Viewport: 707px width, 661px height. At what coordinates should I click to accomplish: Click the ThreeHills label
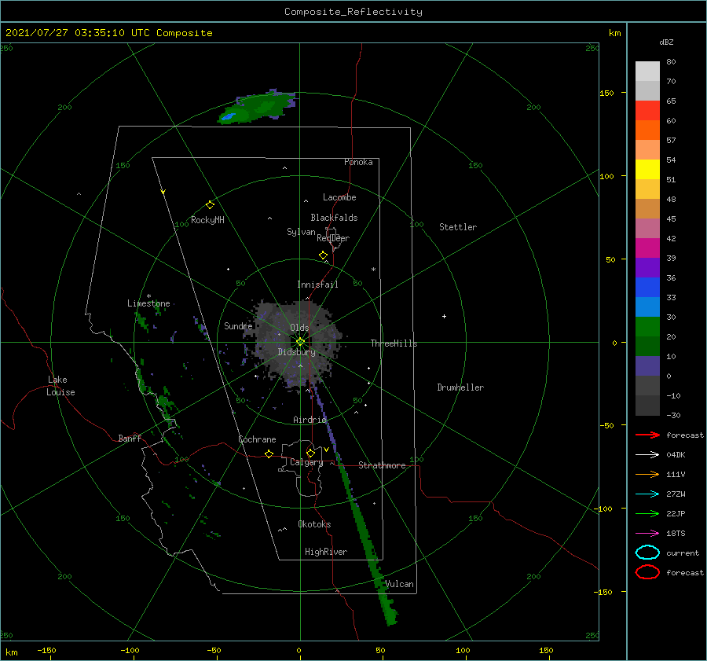(394, 343)
